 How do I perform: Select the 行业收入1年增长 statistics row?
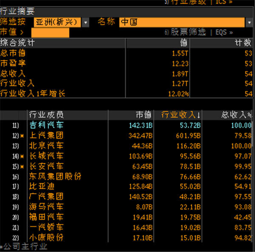[126, 94]
